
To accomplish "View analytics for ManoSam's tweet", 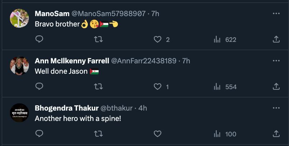I will click(x=217, y=39).
